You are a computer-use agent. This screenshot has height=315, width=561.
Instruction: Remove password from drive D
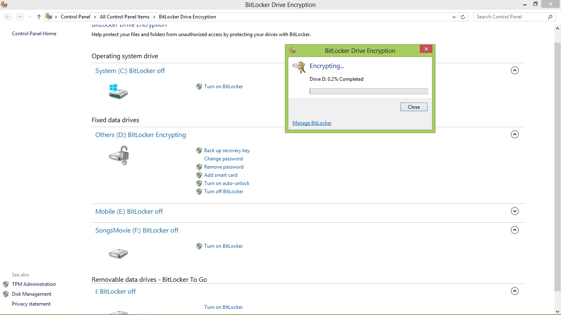(224, 167)
